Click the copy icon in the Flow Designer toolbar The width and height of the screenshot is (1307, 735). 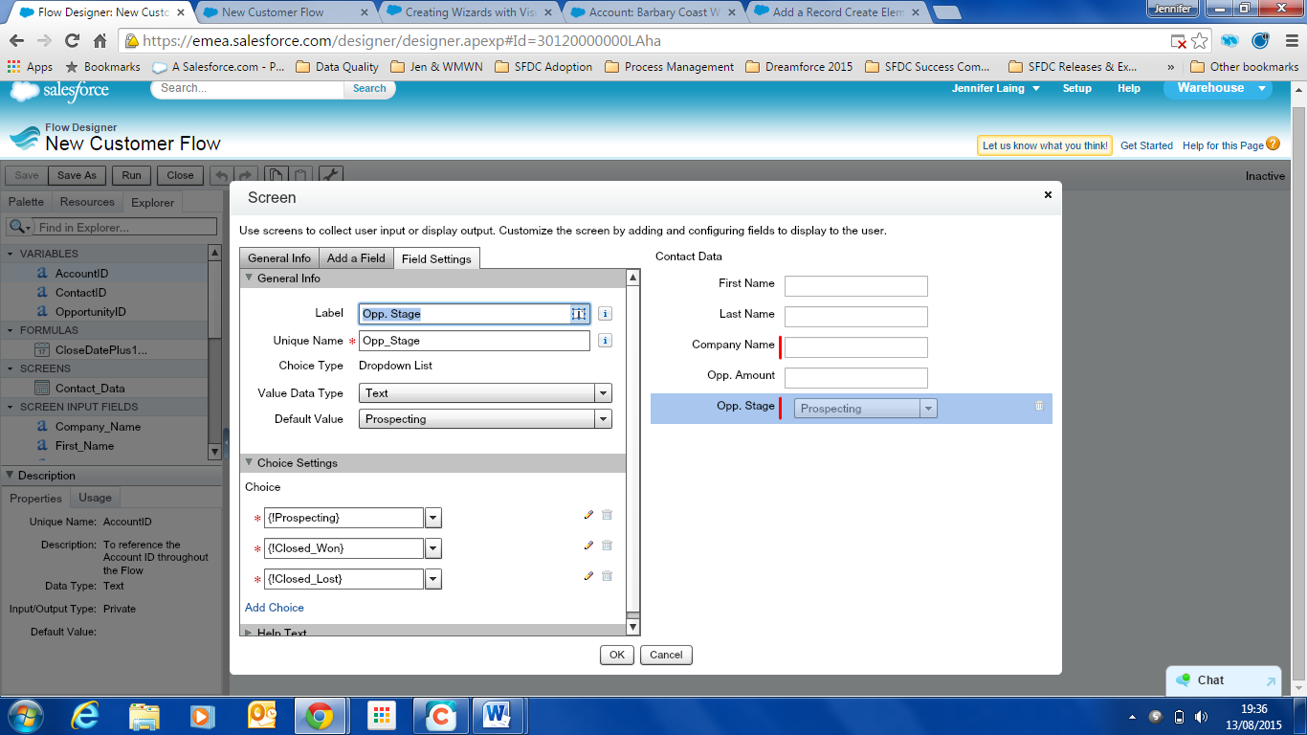pos(276,176)
